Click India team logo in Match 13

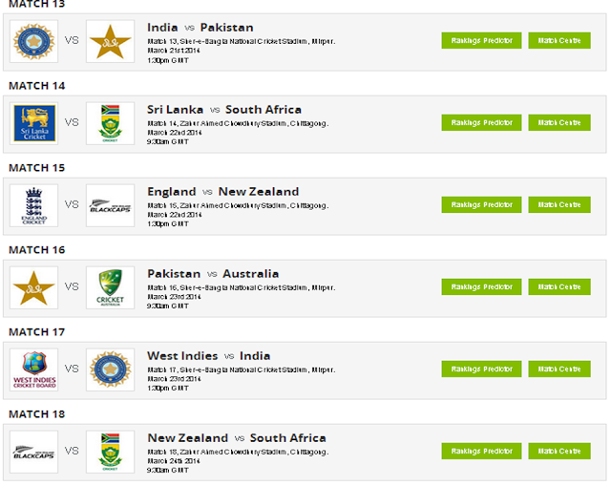pyautogui.click(x=33, y=41)
